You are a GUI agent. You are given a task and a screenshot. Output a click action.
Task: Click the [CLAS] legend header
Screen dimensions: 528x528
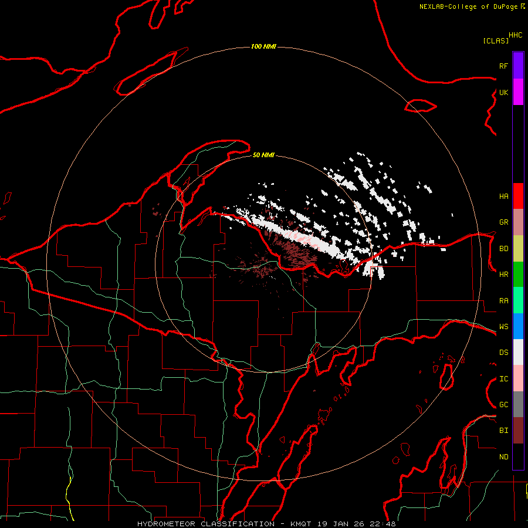tap(496, 40)
